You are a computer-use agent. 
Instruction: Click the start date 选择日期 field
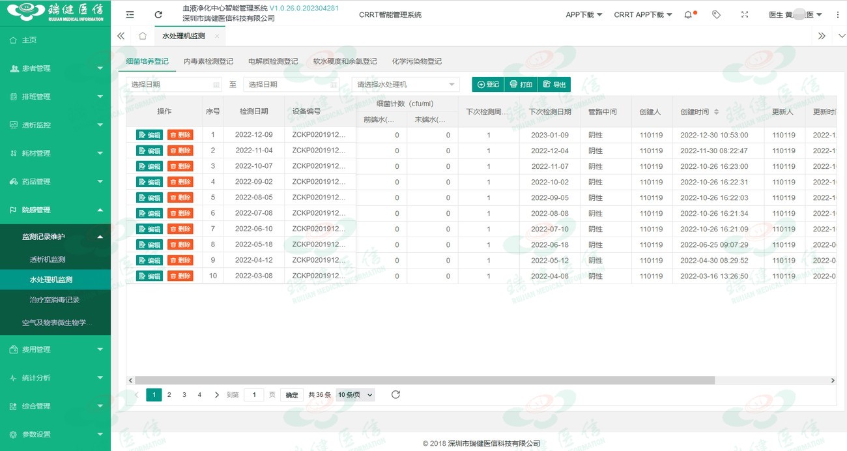(x=174, y=84)
